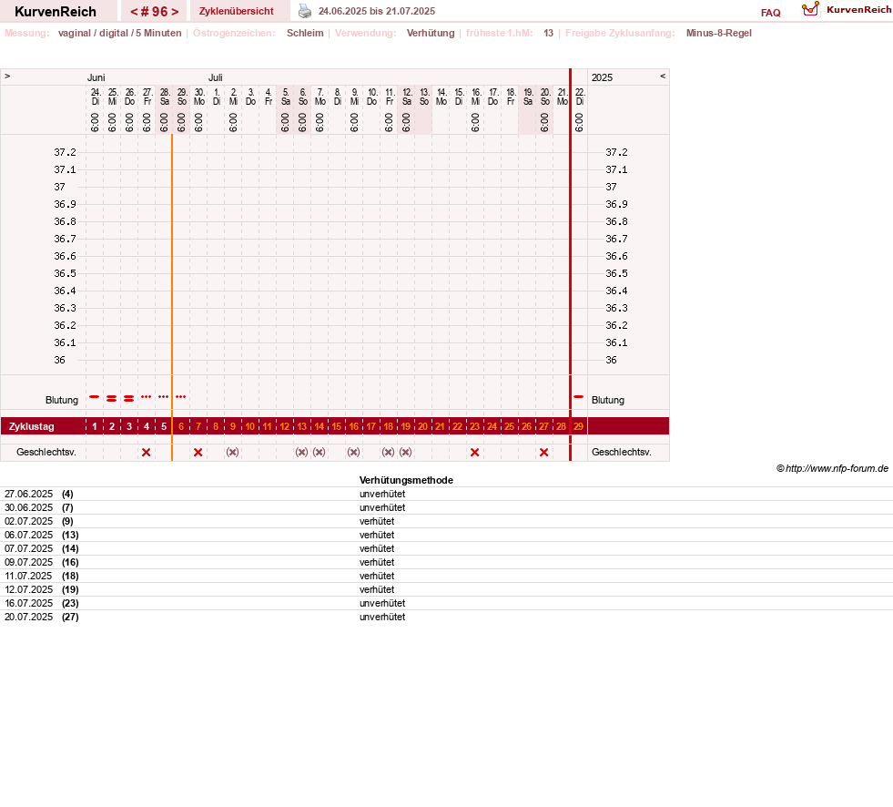The height and width of the screenshot is (807, 893).
Task: Click the heavy bleeding marker on cycle day 2
Action: tap(112, 398)
